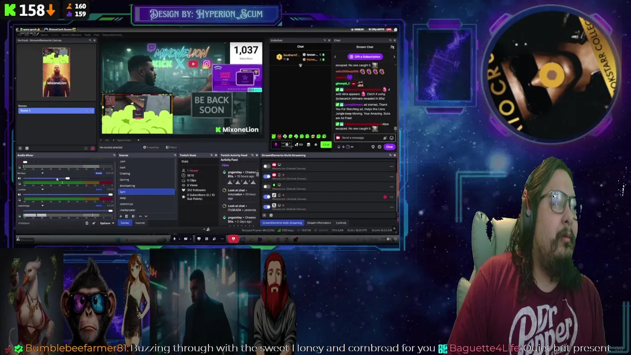Disable YouTube Vertical Canvas streaming toggle
This screenshot has width=631, height=355.
click(267, 177)
